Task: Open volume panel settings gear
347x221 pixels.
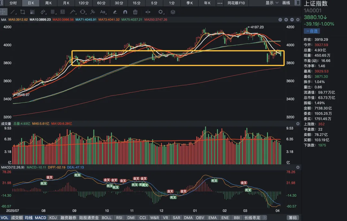Action: coord(298,124)
